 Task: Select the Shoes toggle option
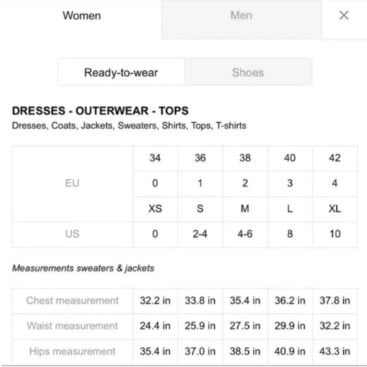coord(248,72)
